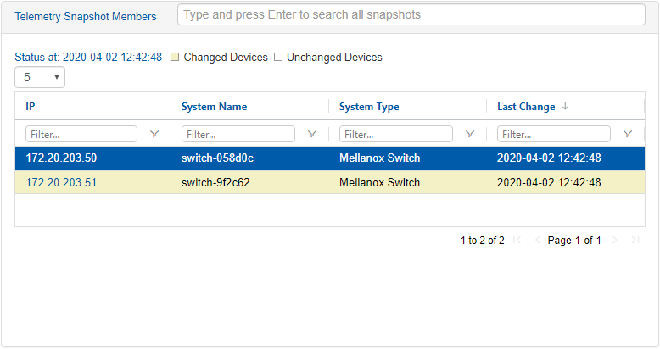Image resolution: width=660 pixels, height=349 pixels.
Task: Jump to last page of results
Action: click(635, 241)
